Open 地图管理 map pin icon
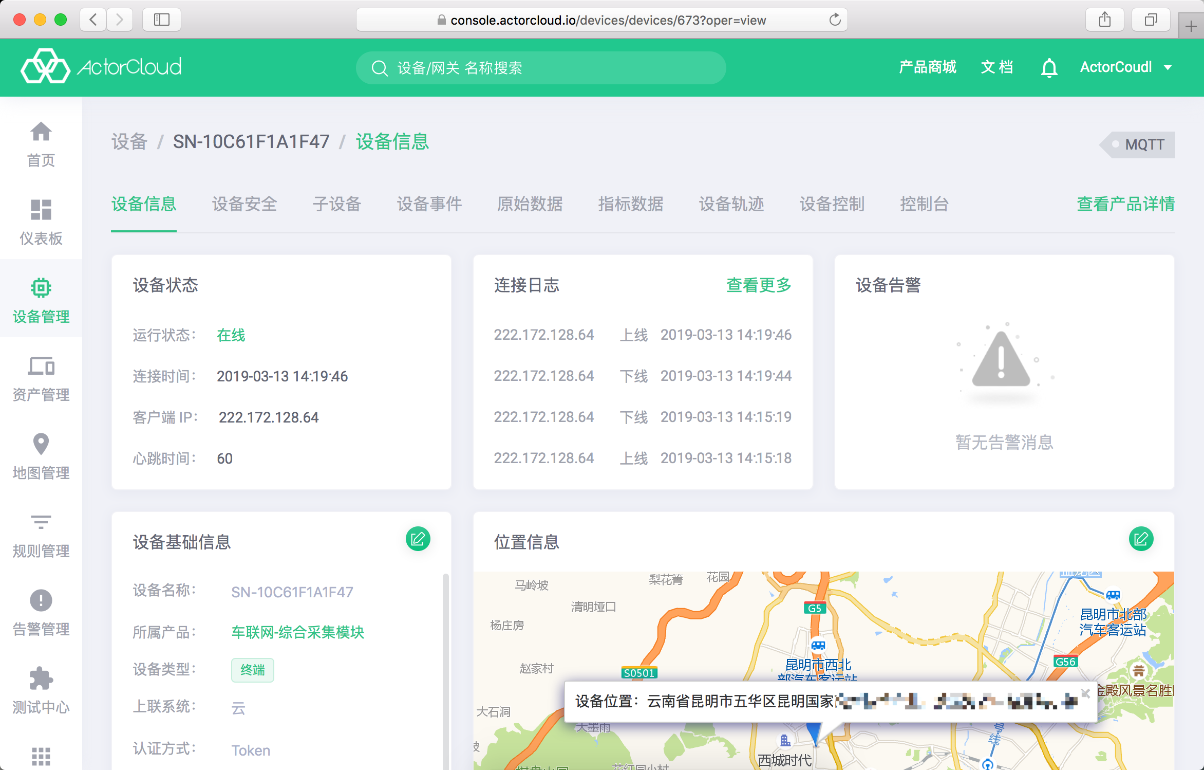The width and height of the screenshot is (1204, 770). point(41,444)
